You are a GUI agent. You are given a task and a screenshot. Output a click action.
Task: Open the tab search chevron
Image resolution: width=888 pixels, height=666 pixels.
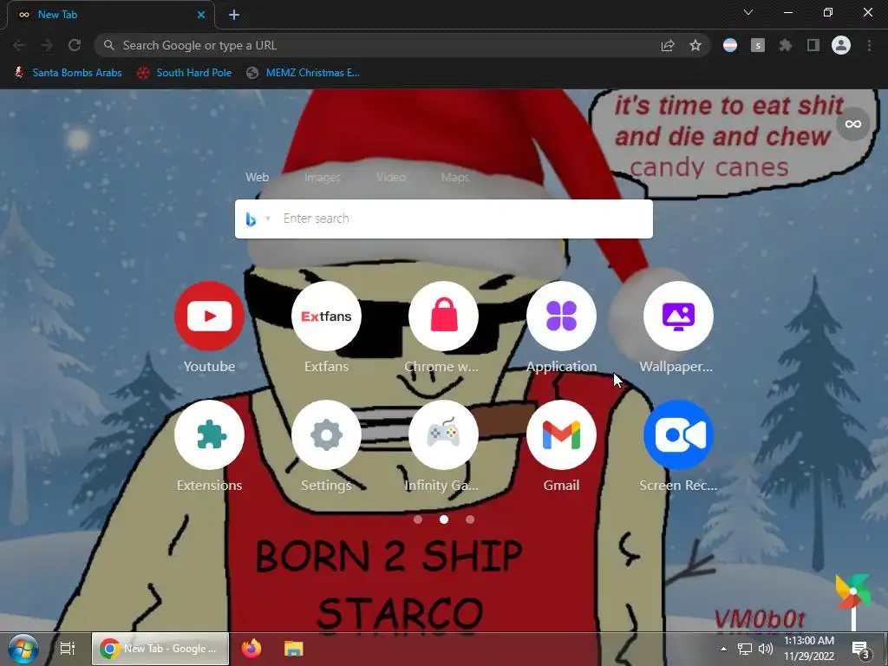tap(748, 12)
